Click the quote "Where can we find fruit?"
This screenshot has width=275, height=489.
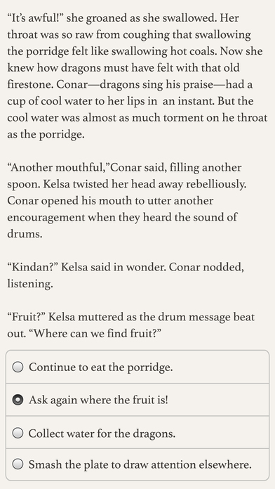[x=98, y=334]
